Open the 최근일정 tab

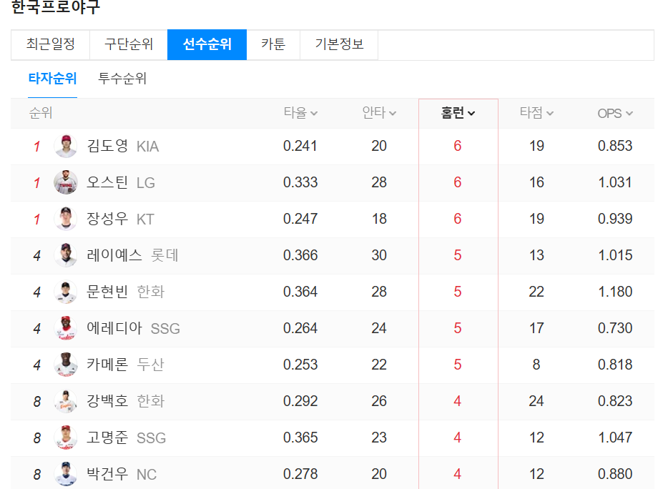coord(50,44)
